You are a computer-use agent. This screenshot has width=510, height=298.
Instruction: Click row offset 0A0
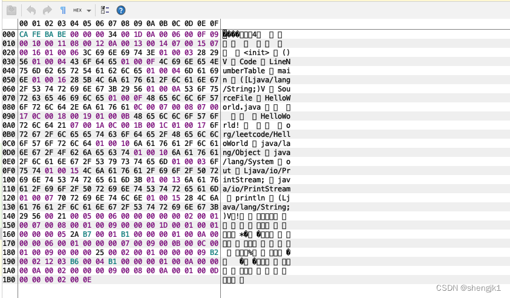tap(9, 125)
